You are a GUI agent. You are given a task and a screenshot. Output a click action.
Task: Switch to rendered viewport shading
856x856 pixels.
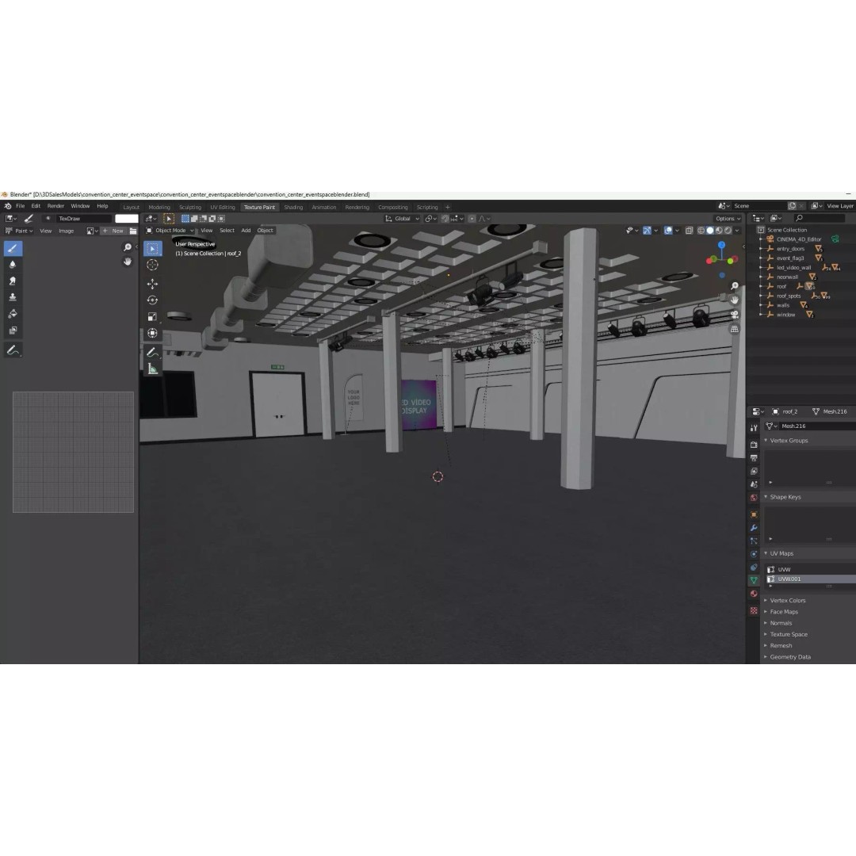click(728, 231)
